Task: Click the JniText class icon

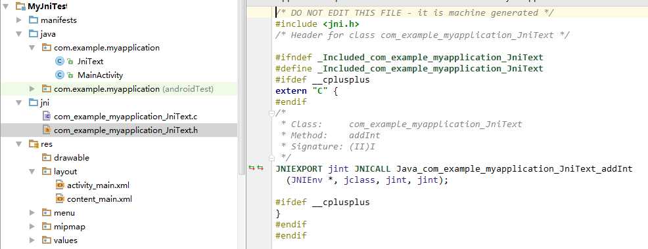Action: point(60,62)
